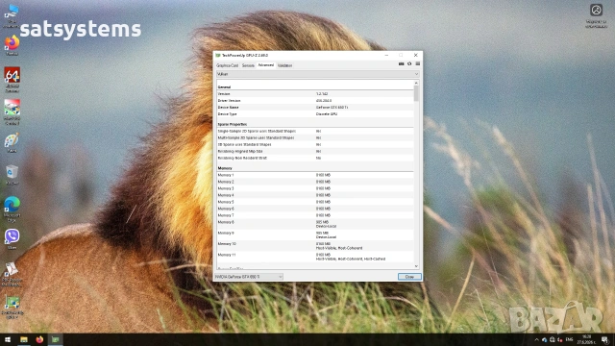Image resolution: width=615 pixels, height=346 pixels.
Task: Show hidden tray icons chevron
Action: [536, 339]
